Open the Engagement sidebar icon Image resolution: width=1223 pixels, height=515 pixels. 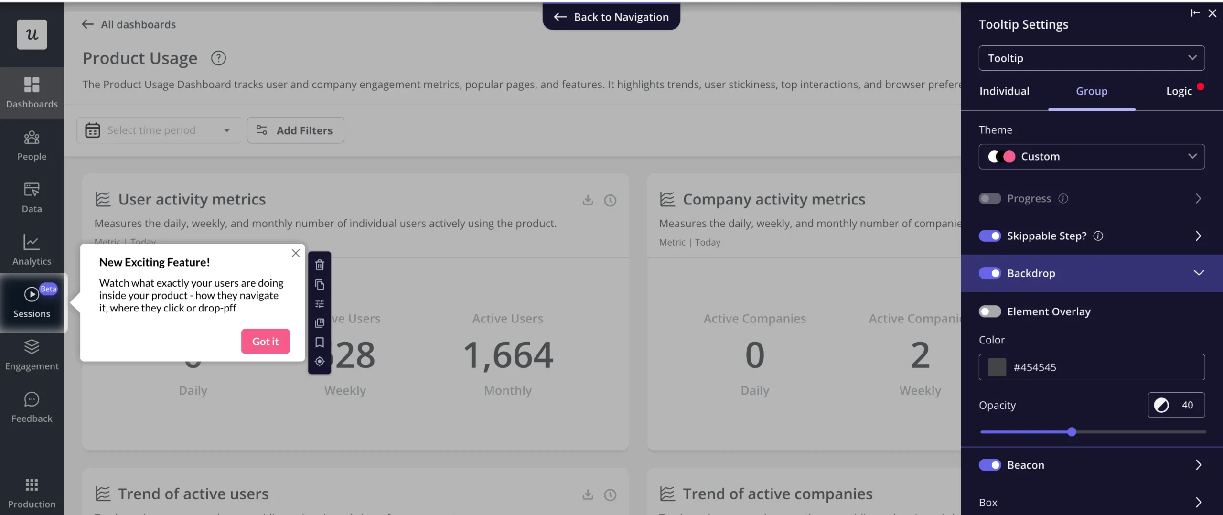[x=32, y=354]
